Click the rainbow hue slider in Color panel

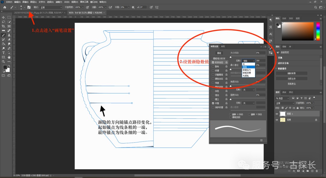318,31
